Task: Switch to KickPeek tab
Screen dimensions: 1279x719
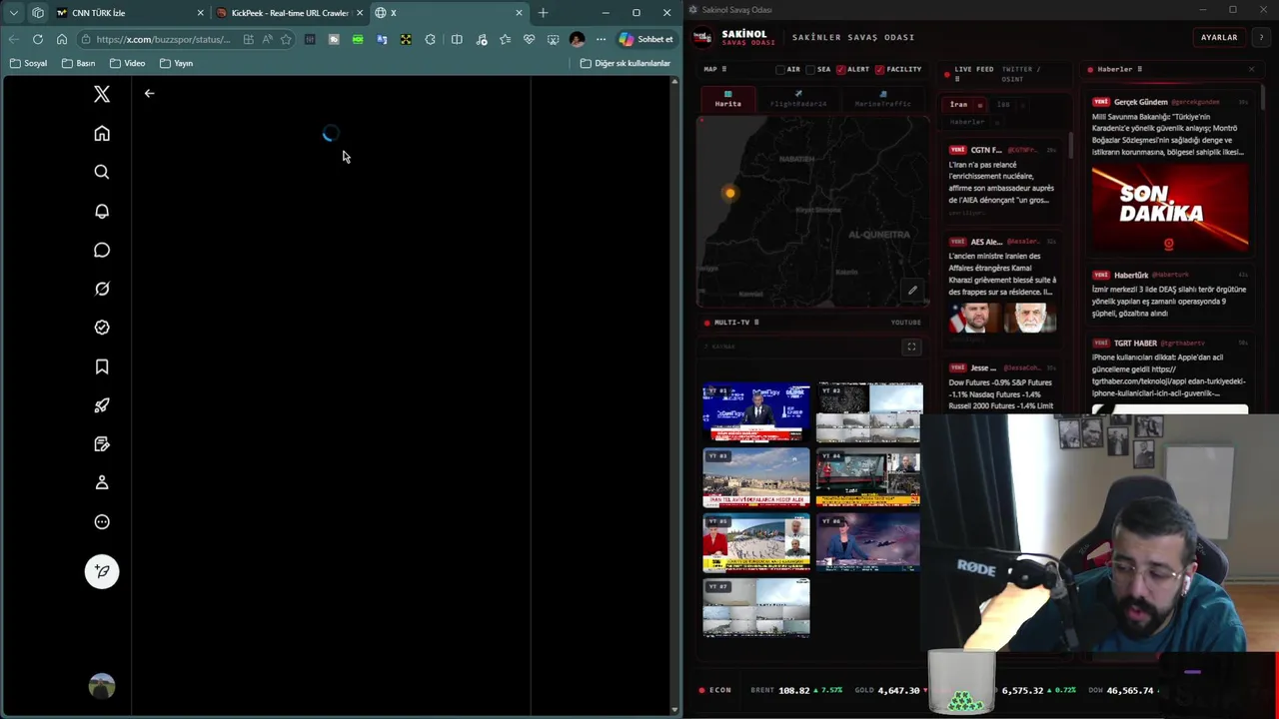Action: (x=290, y=13)
